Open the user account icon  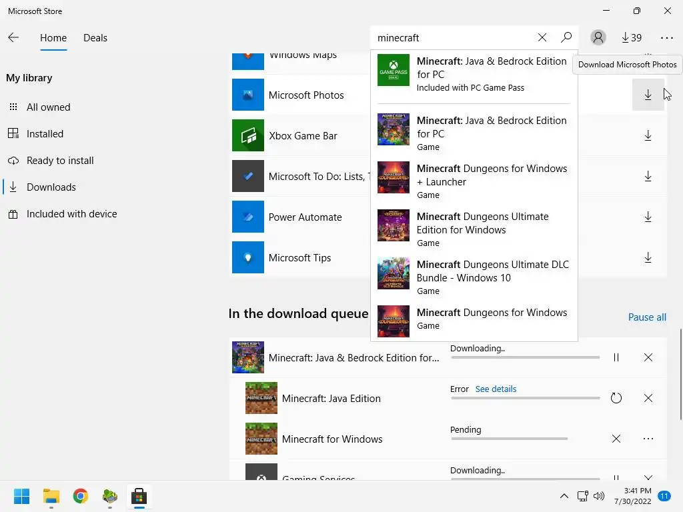(x=598, y=37)
